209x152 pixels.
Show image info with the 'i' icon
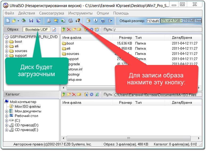96,21
